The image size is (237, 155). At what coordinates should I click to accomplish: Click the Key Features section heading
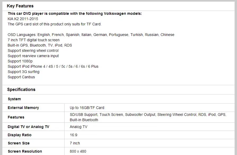tap(20, 6)
